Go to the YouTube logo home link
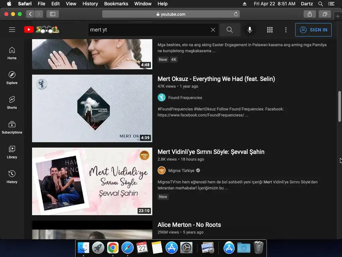342x257 pixels. (42, 30)
